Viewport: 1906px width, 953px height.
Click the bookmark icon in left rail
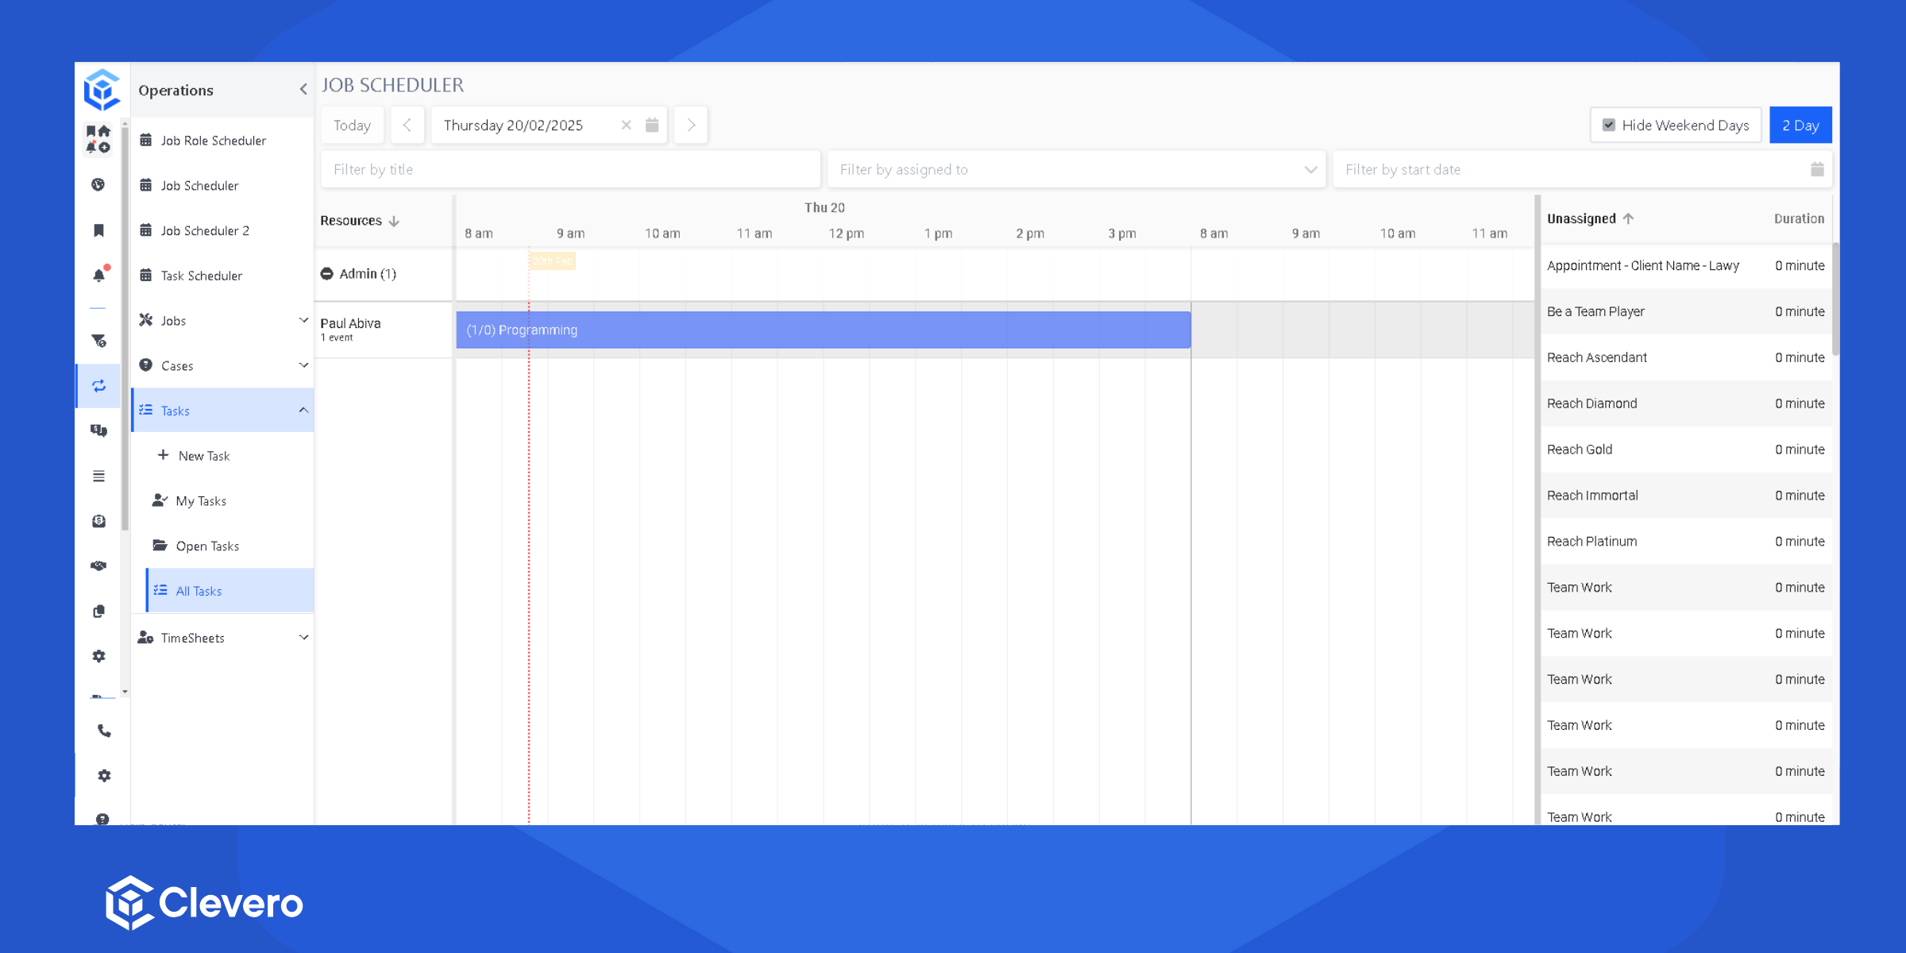[98, 230]
